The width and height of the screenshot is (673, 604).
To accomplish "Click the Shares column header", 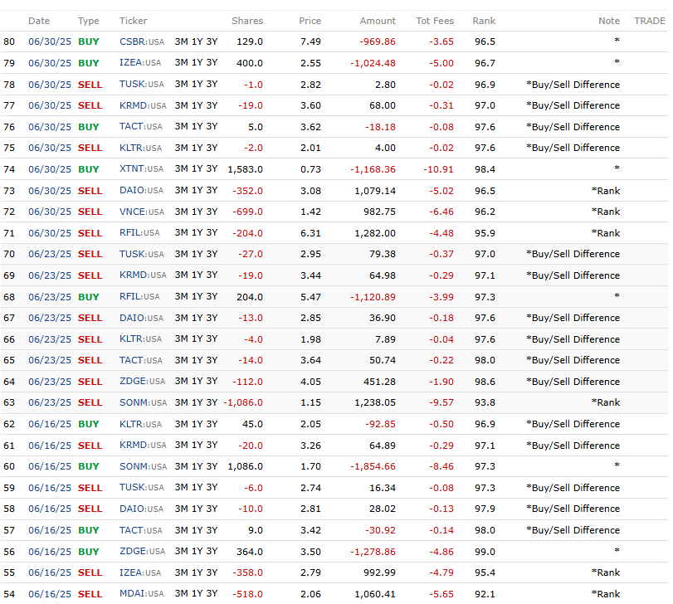I will (x=247, y=21).
